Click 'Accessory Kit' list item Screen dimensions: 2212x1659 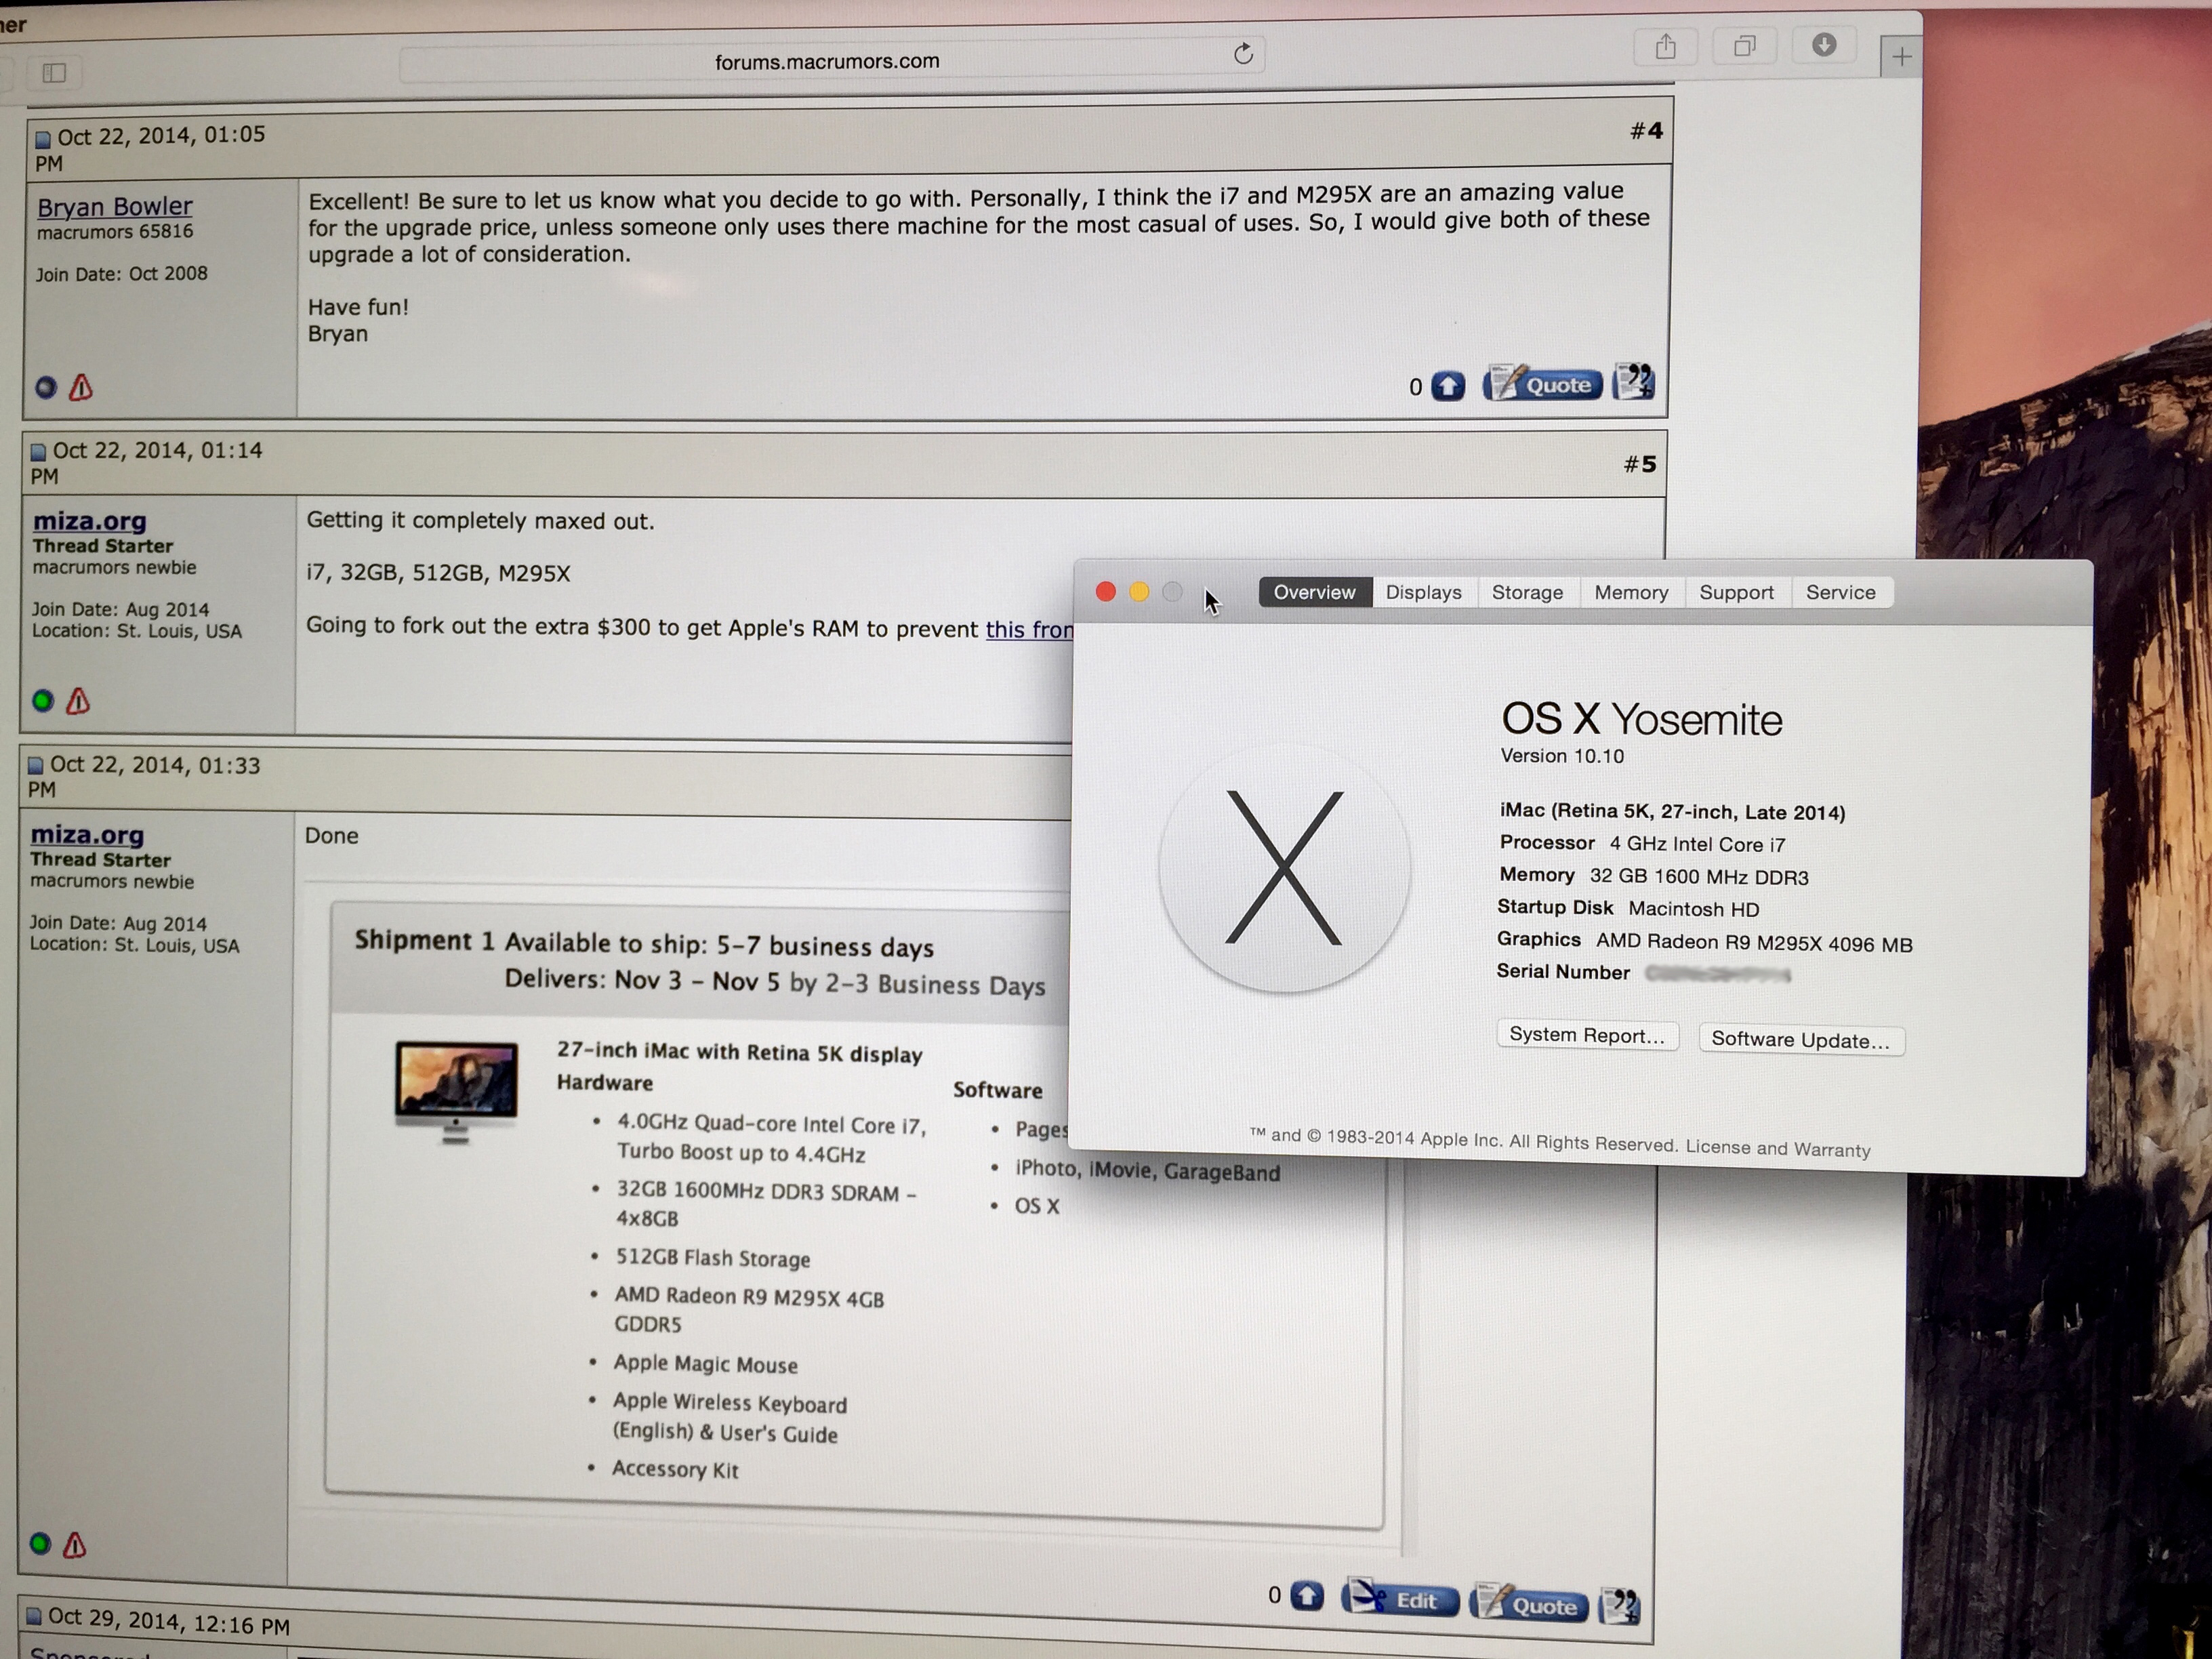click(675, 1469)
